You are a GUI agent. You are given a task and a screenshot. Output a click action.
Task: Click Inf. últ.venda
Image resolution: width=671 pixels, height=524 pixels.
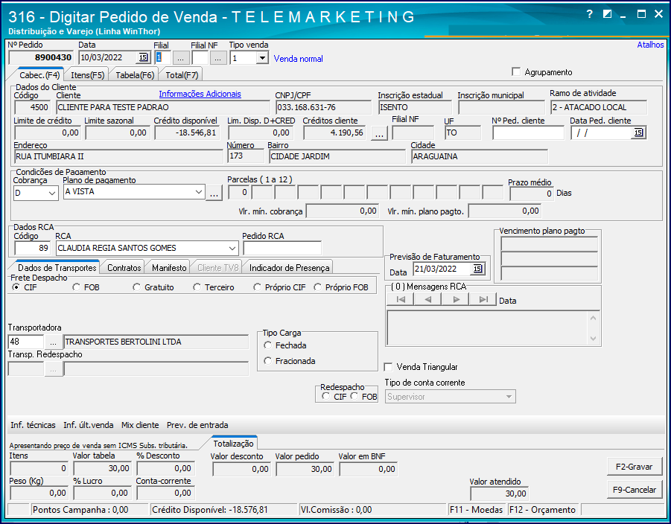pos(89,425)
